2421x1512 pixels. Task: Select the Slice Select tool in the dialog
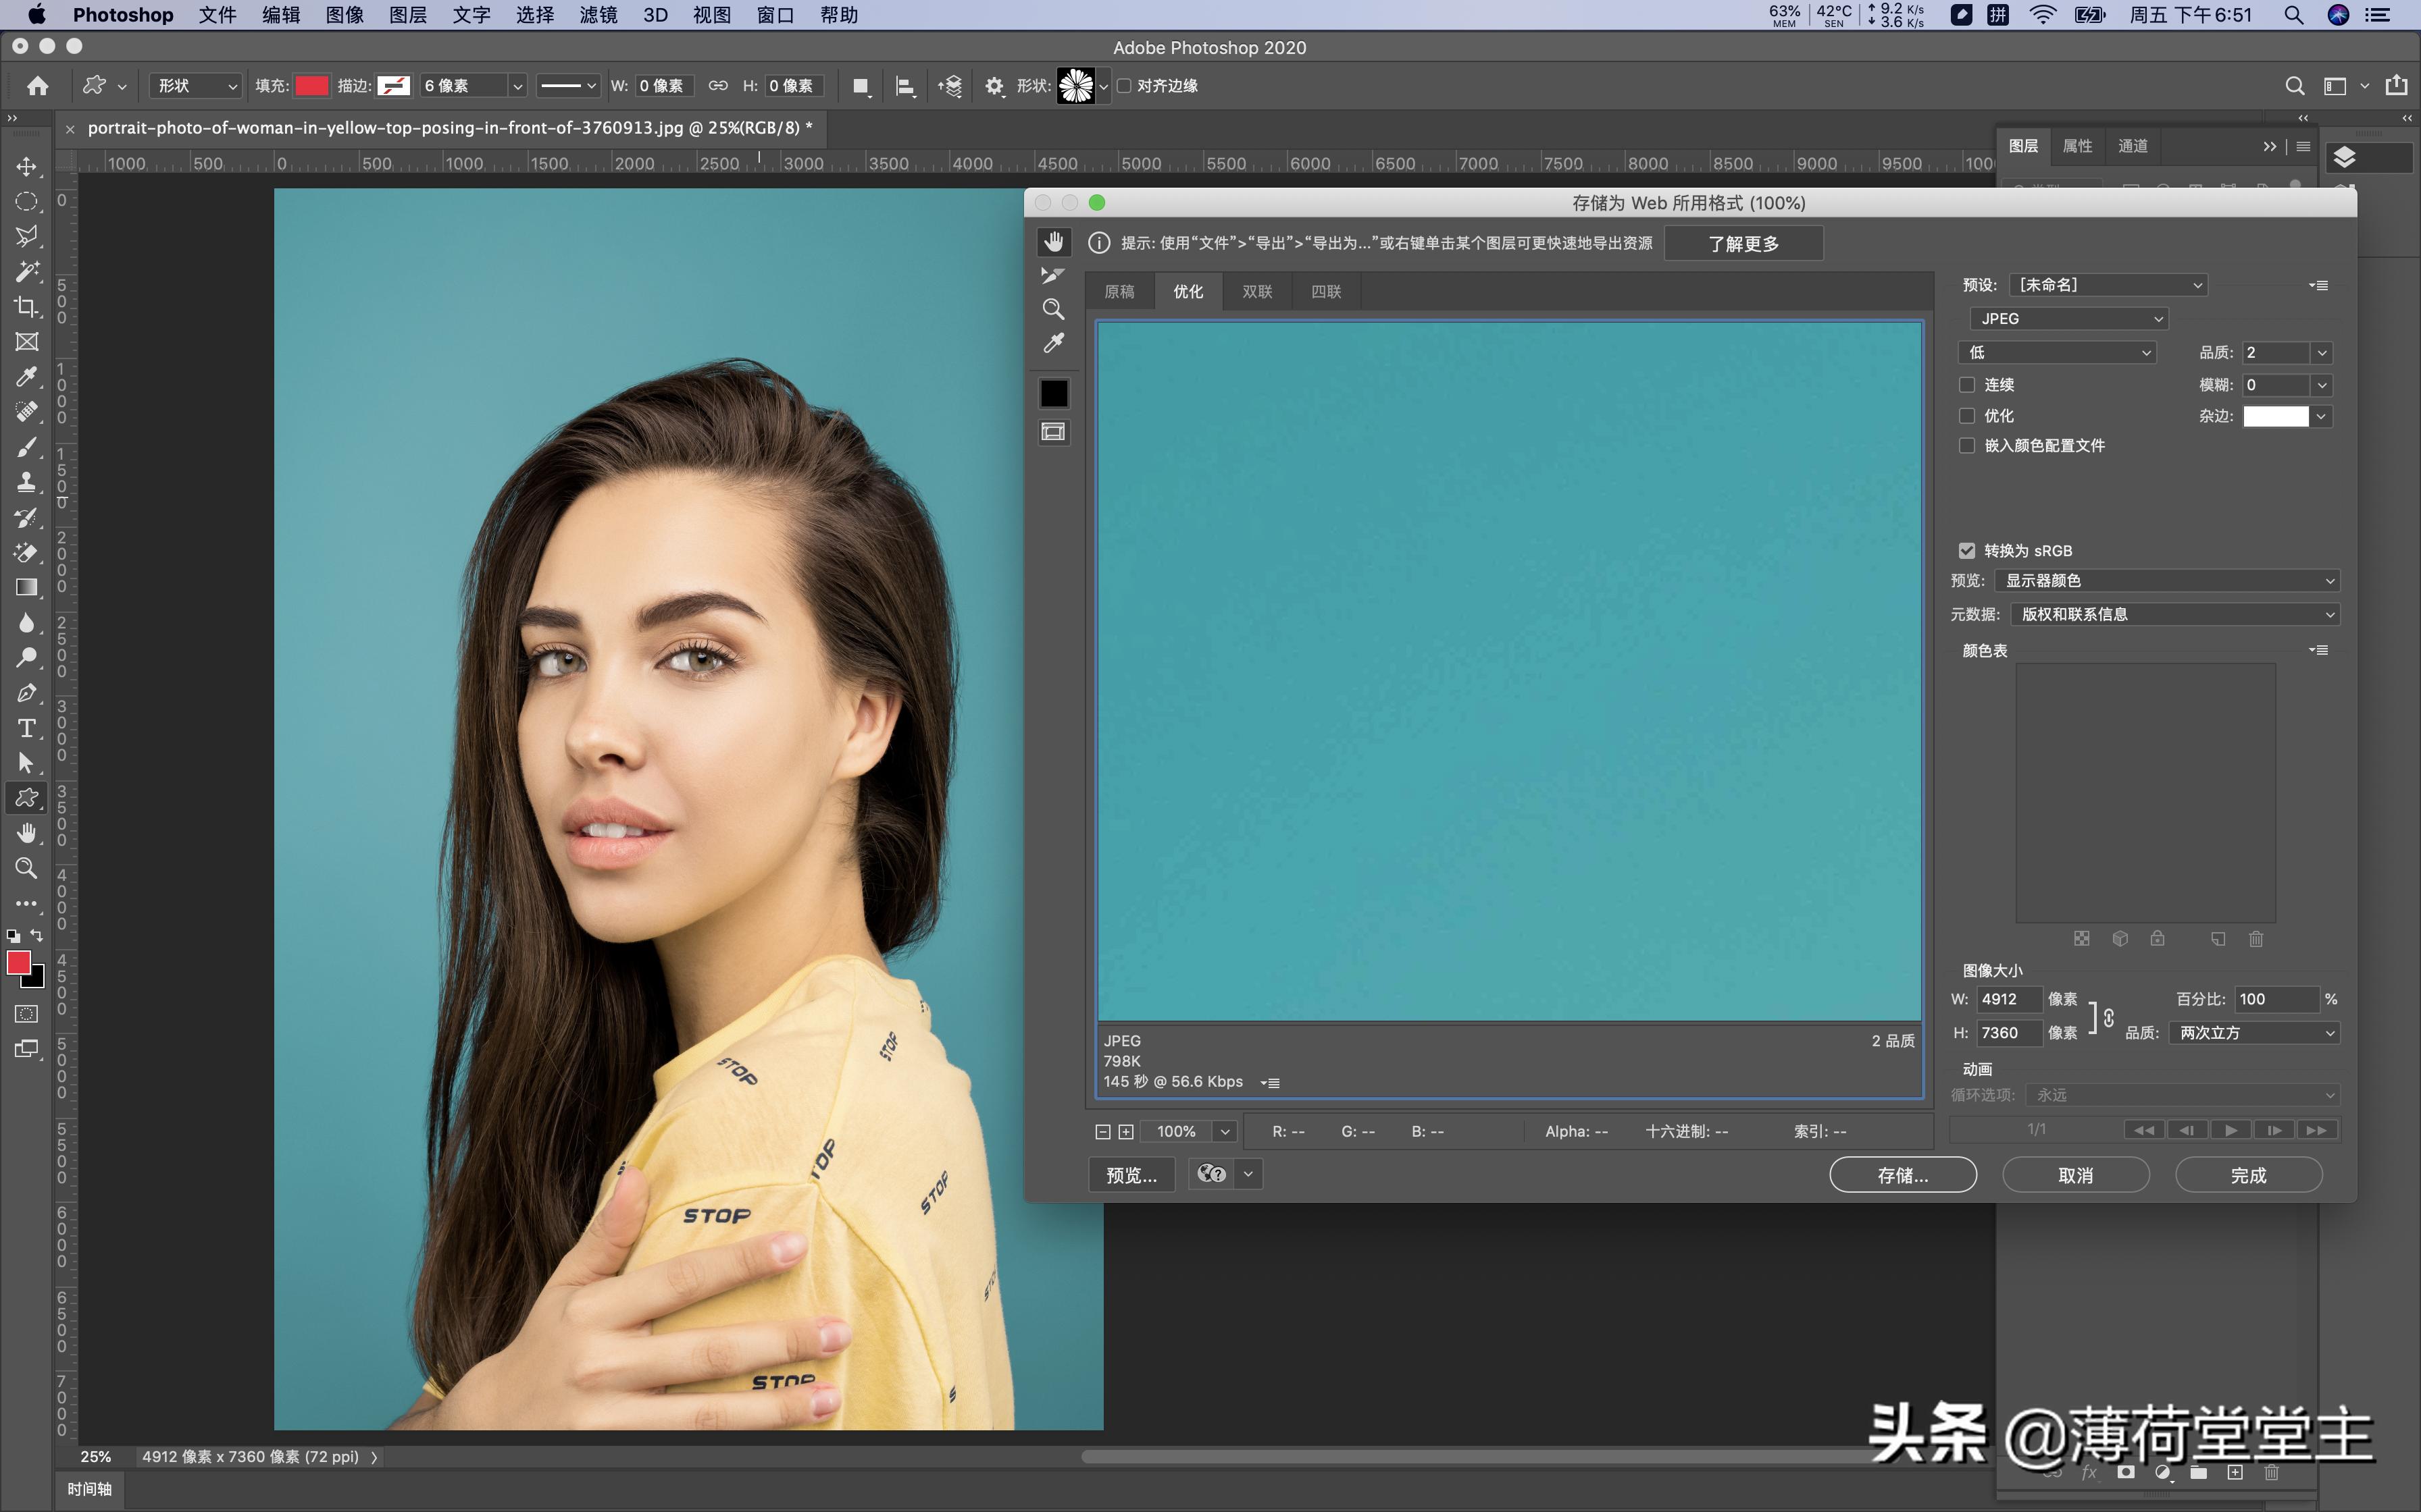pos(1052,275)
